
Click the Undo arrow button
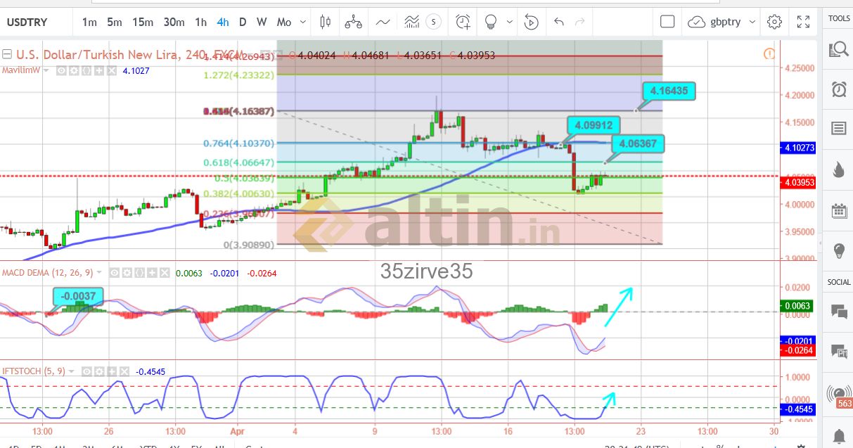(x=559, y=22)
